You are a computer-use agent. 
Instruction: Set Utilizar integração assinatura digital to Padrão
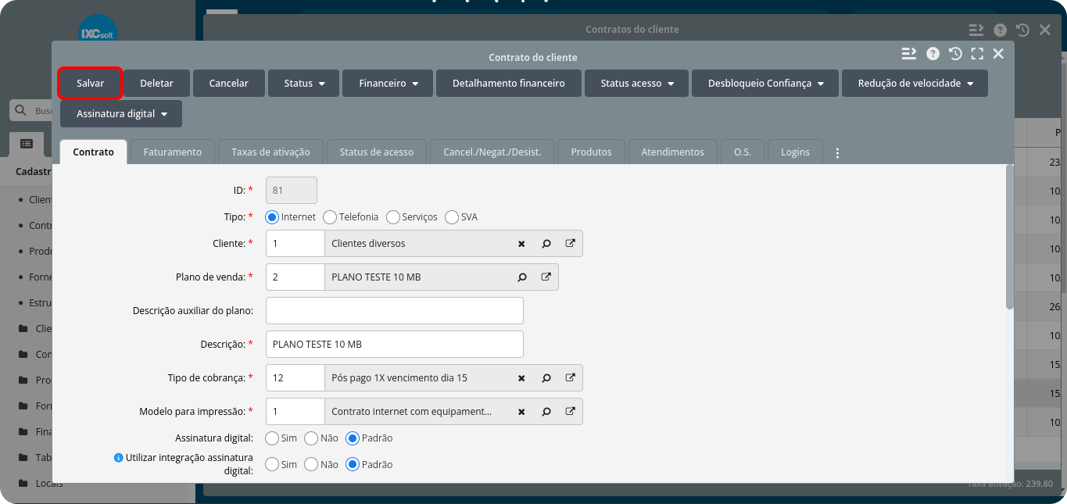pyautogui.click(x=353, y=464)
